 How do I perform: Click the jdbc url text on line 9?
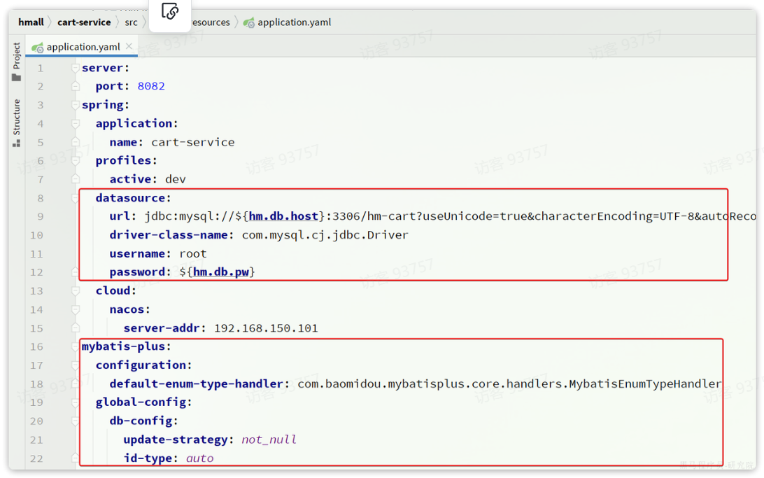[451, 216]
